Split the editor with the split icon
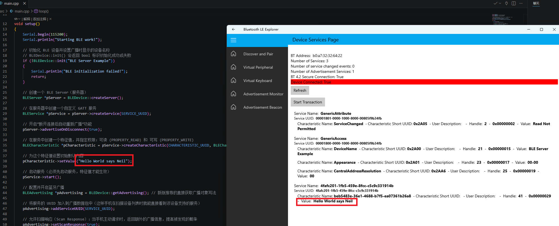Image resolution: width=559 pixels, height=226 pixels. pyautogui.click(x=514, y=3)
